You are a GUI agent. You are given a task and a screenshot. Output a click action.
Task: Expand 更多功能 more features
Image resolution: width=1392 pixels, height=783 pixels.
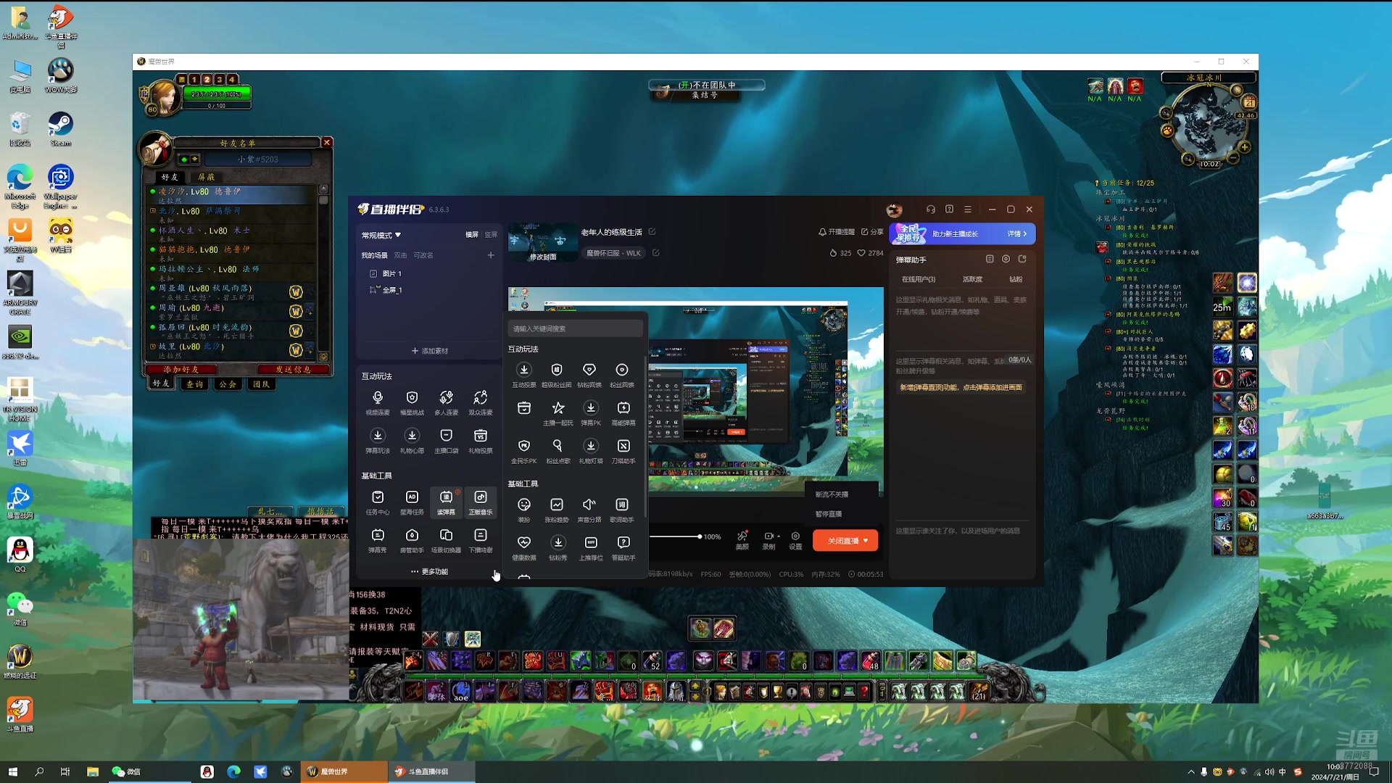[x=429, y=572]
